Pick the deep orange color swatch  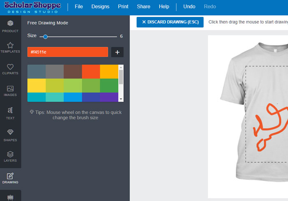click(91, 72)
